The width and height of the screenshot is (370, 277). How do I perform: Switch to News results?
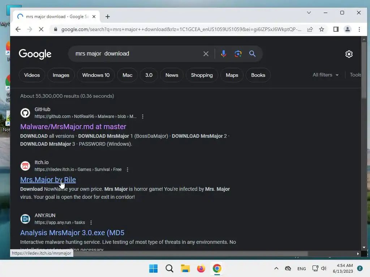[172, 75]
